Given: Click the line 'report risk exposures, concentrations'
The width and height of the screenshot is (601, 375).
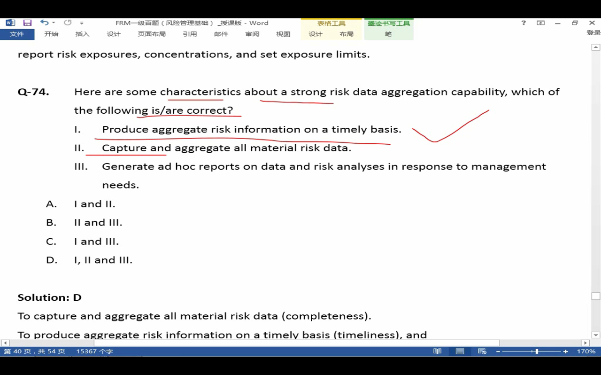Looking at the screenshot, I should click(x=193, y=55).
